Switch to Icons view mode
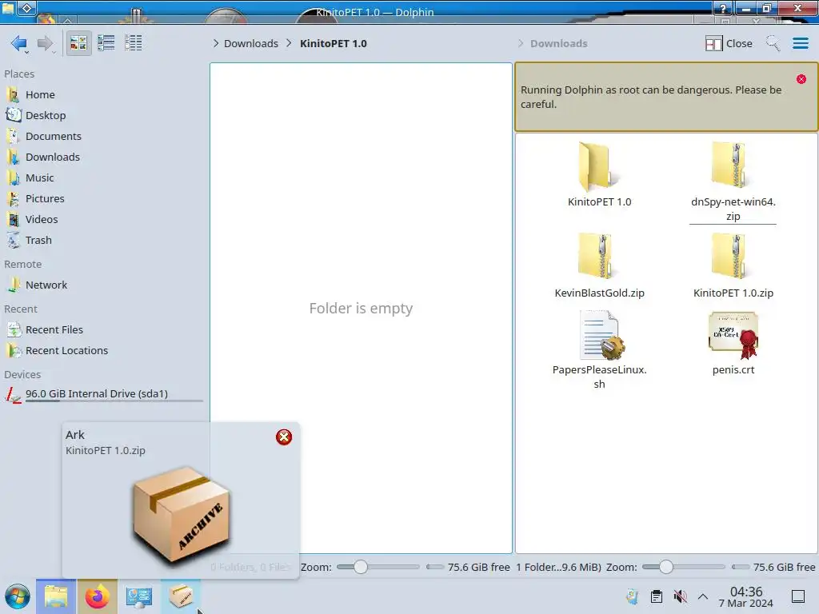Viewport: 819px width, 614px height. [78, 43]
